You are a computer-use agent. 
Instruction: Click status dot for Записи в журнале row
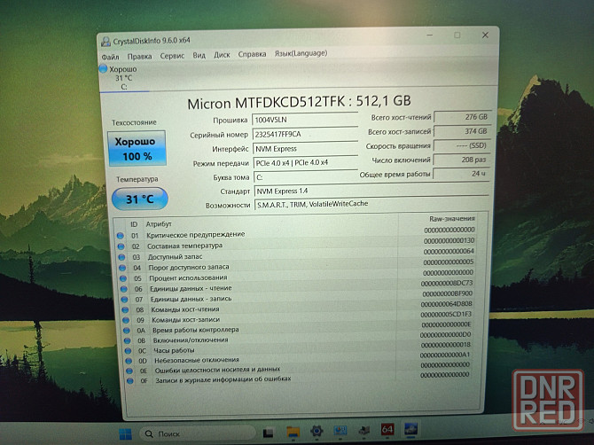click(x=130, y=381)
